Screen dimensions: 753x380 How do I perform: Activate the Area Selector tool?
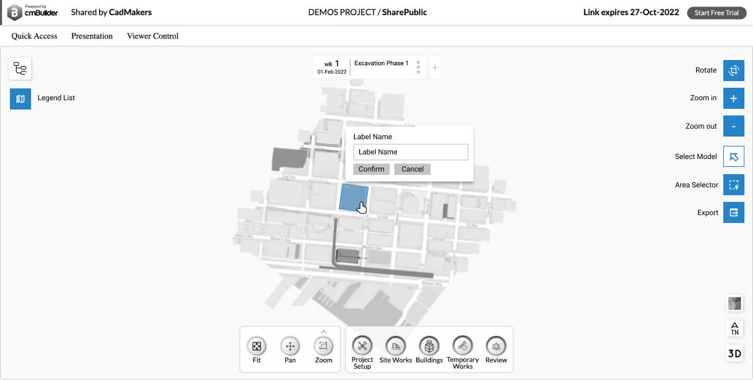click(733, 185)
